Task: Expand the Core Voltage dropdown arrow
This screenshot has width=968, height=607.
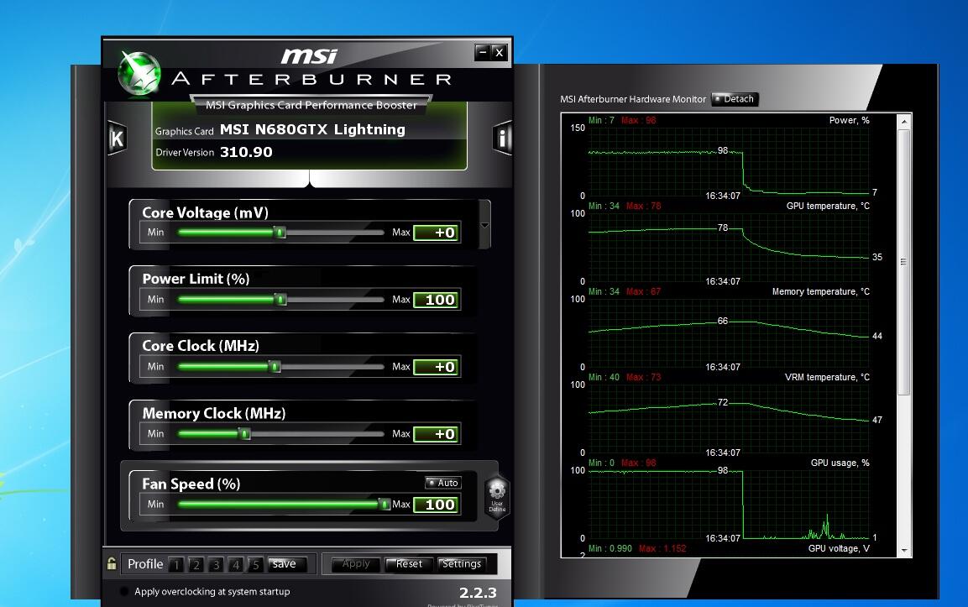Action: coord(484,225)
